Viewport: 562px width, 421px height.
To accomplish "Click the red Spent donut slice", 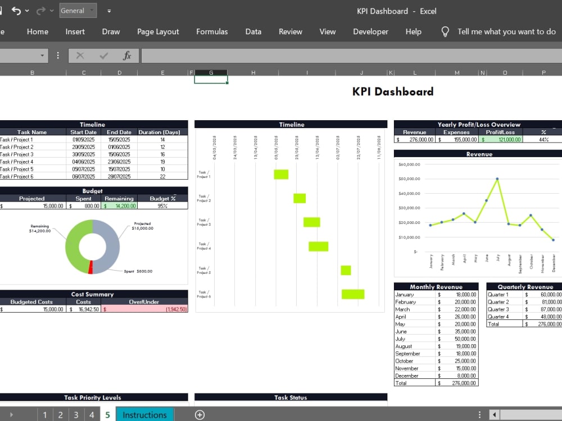I will (x=90, y=267).
